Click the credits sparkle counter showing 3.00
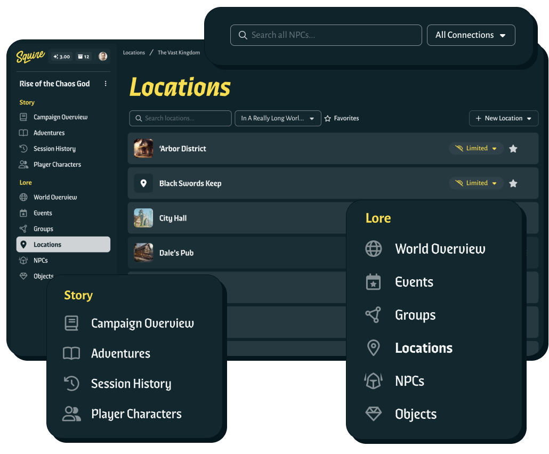Image resolution: width=549 pixels, height=454 pixels. coord(62,56)
